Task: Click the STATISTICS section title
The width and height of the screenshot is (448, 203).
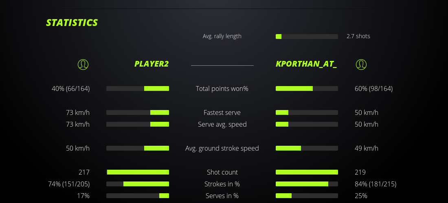Action: 72,23
